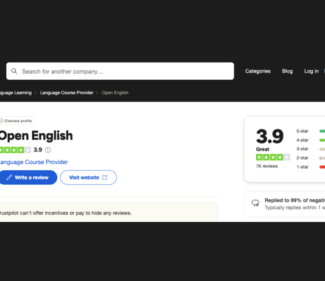
Task: Click the external link icon in Visit website
Action: coord(105,178)
